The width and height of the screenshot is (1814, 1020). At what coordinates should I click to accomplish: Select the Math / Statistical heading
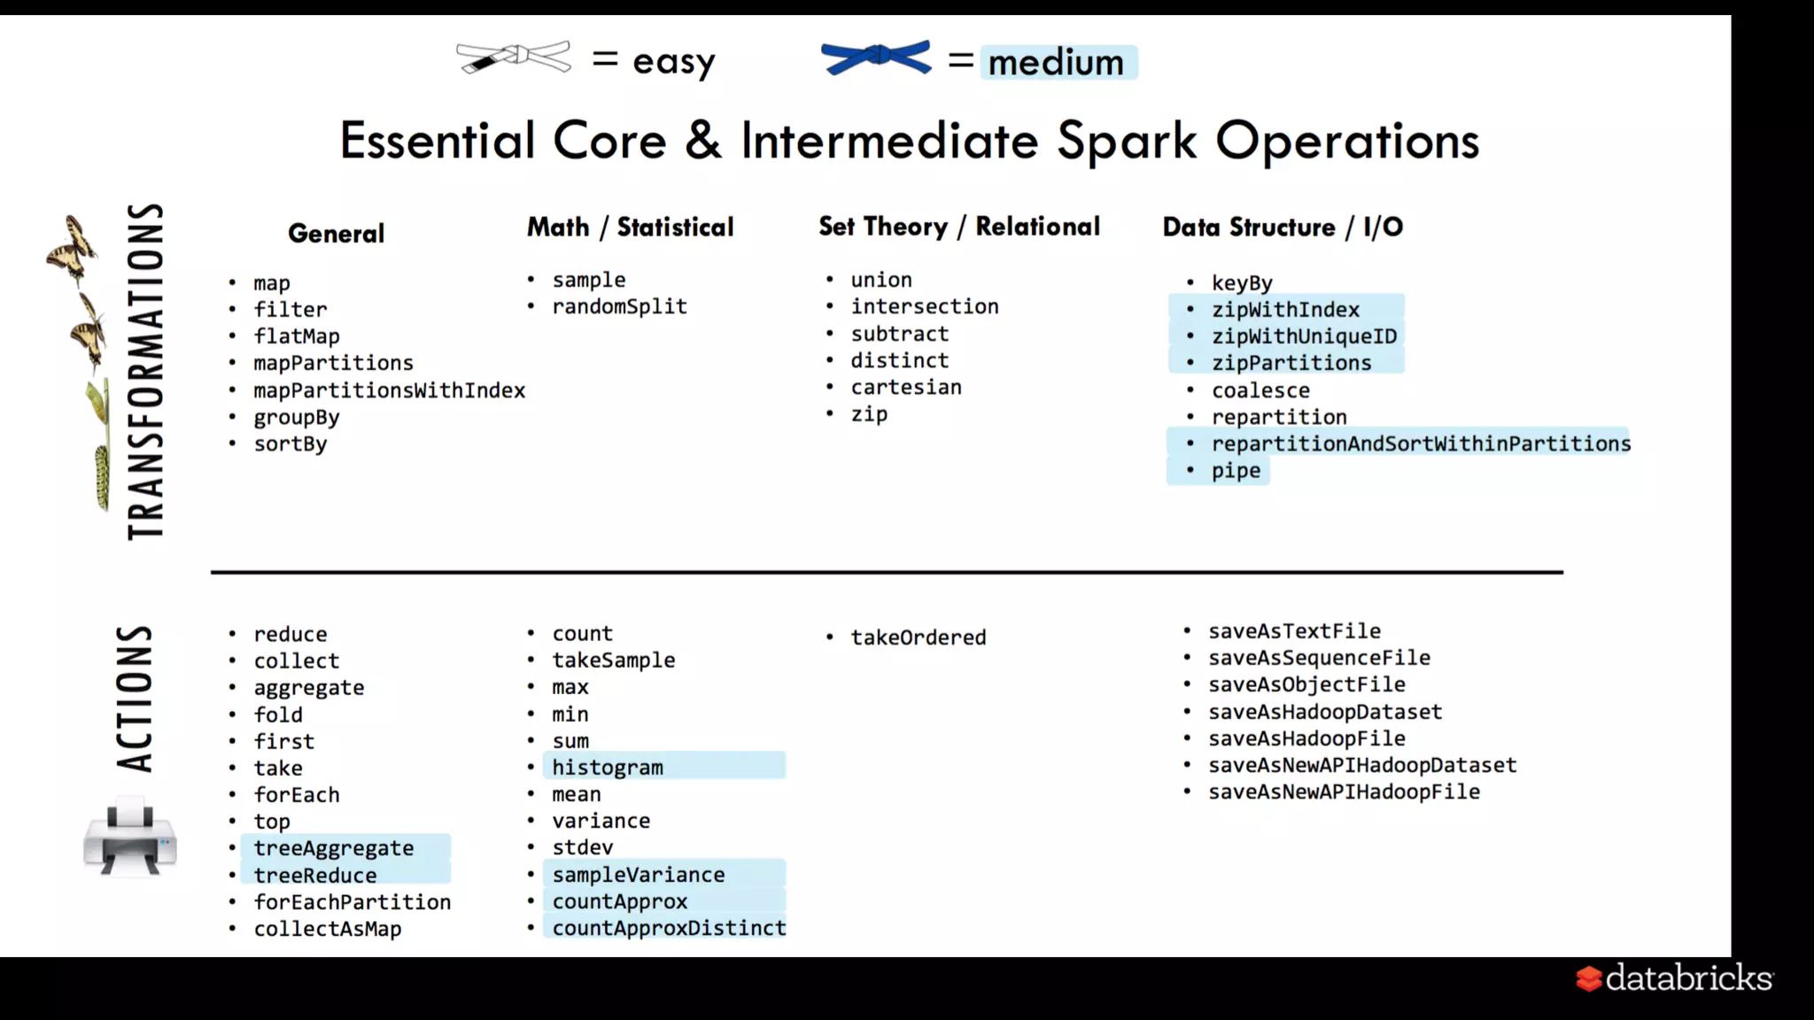[630, 228]
